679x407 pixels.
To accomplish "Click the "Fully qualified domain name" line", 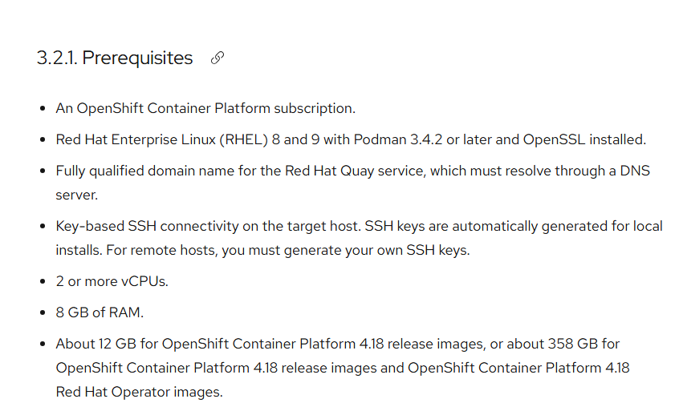I will tap(352, 171).
